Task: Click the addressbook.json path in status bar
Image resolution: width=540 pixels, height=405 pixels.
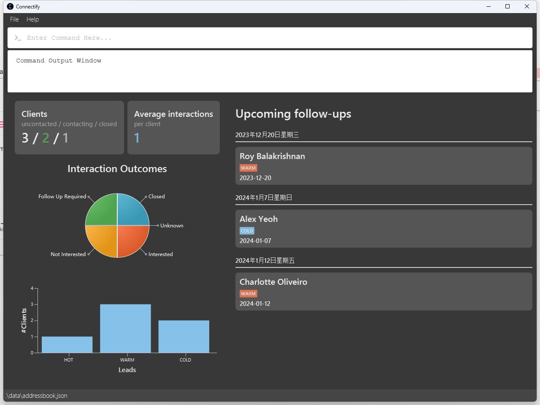Action: tap(37, 396)
